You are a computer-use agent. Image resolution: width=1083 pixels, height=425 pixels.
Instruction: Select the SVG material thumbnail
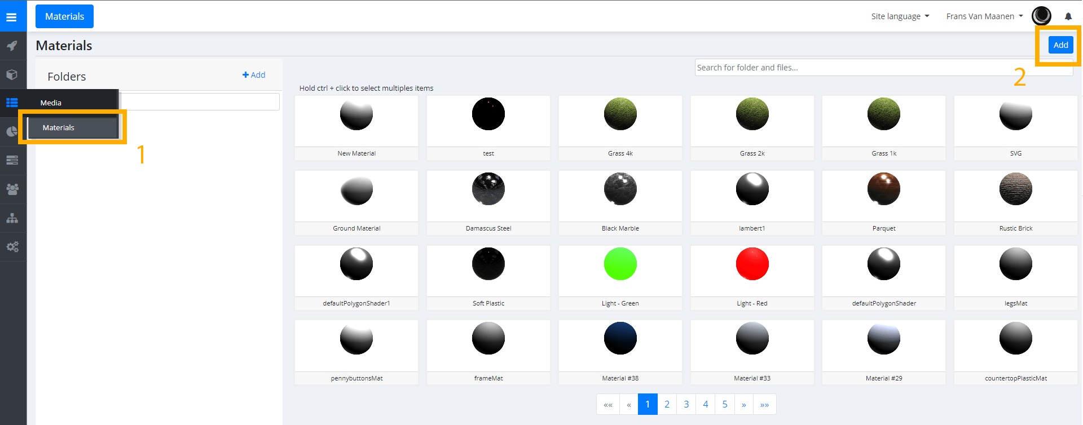tap(1016, 128)
